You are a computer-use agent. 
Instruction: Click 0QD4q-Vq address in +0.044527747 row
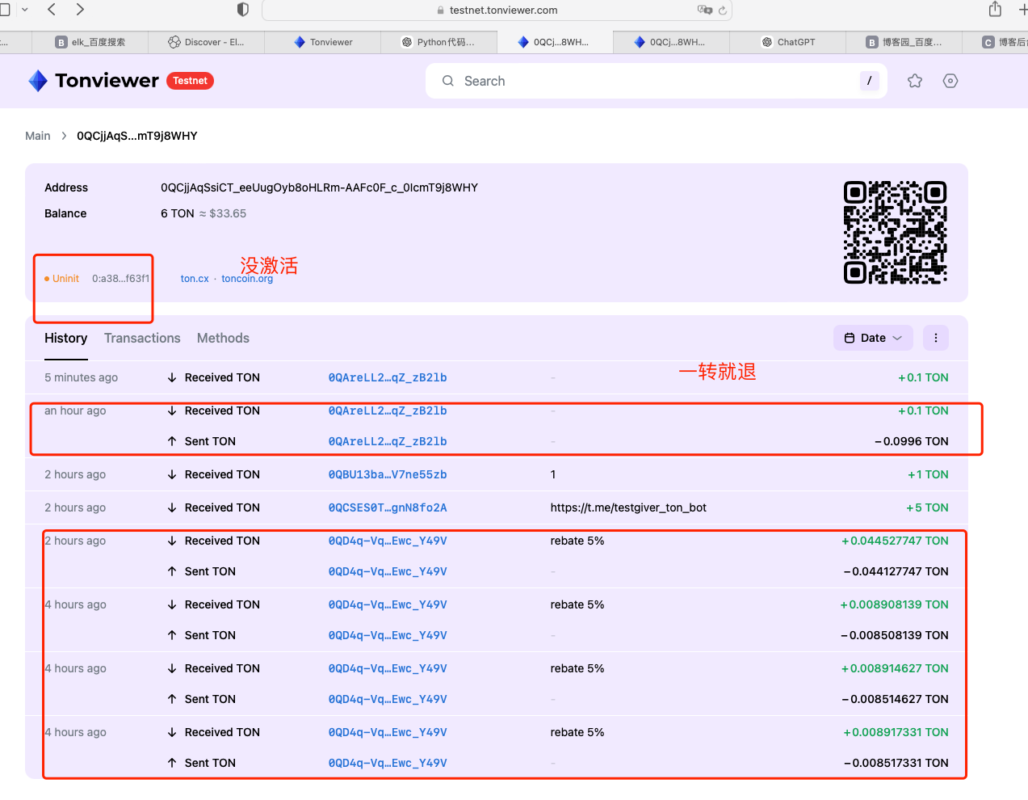click(x=388, y=541)
